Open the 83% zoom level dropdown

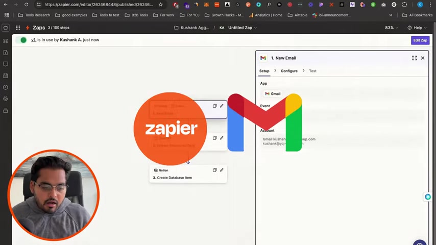[x=391, y=28]
